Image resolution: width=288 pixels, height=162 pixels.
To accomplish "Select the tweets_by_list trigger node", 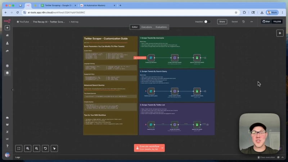I will [x=151, y=125].
